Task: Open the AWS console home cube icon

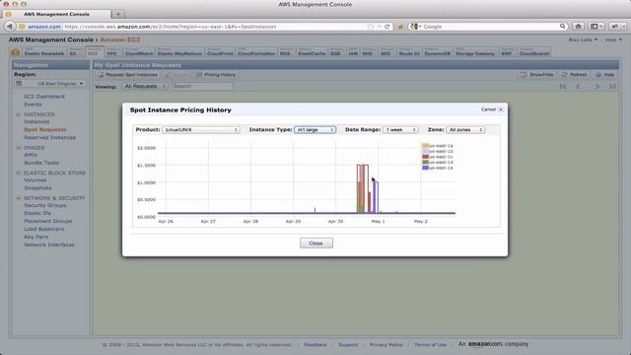Action: 16,52
